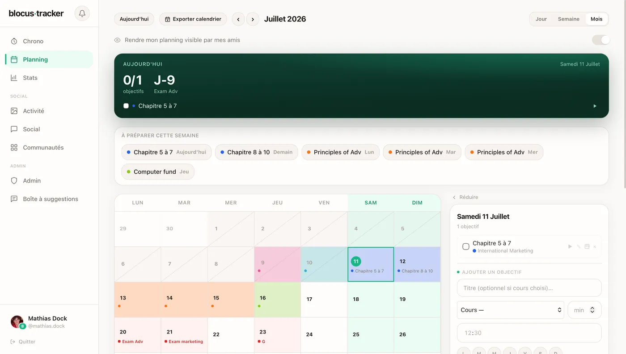Select day 12 with Chapitre 8 à 10
The width and height of the screenshot is (626, 354).
tap(417, 264)
